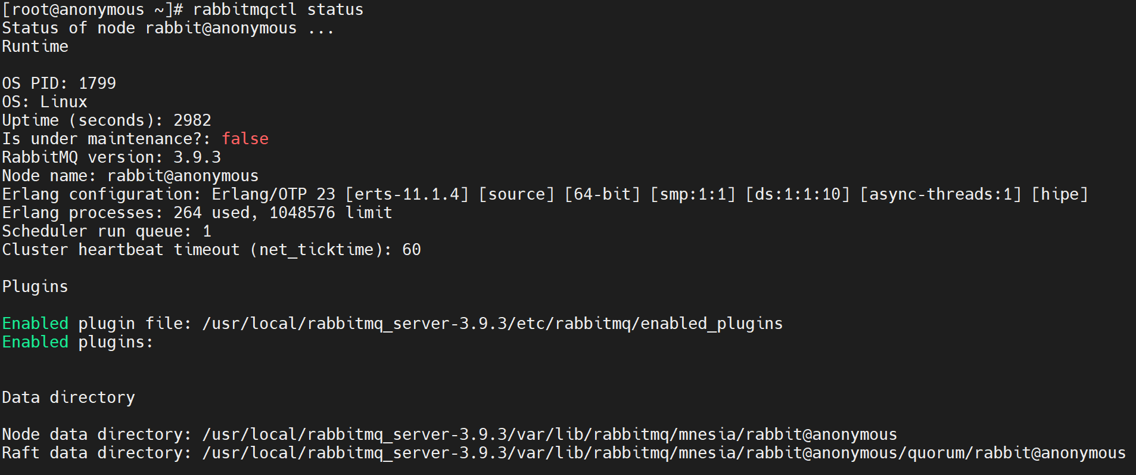Image resolution: width=1136 pixels, height=475 pixels.
Task: Click the 'Runtime' section heading
Action: click(35, 46)
